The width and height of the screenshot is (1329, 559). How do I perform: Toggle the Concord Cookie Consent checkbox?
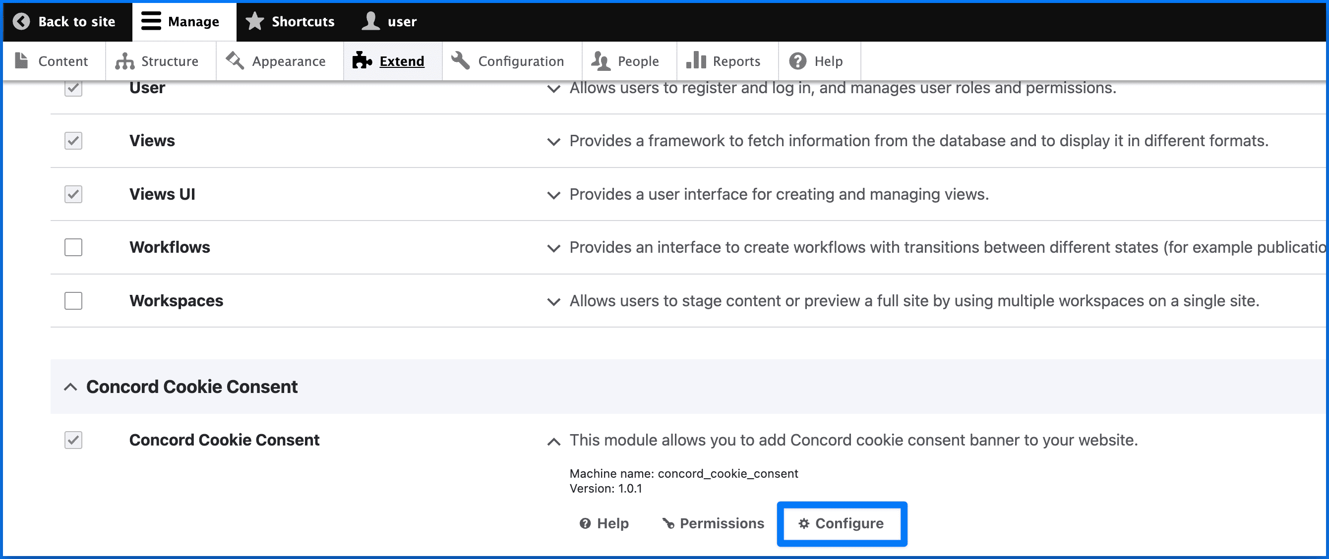tap(73, 440)
